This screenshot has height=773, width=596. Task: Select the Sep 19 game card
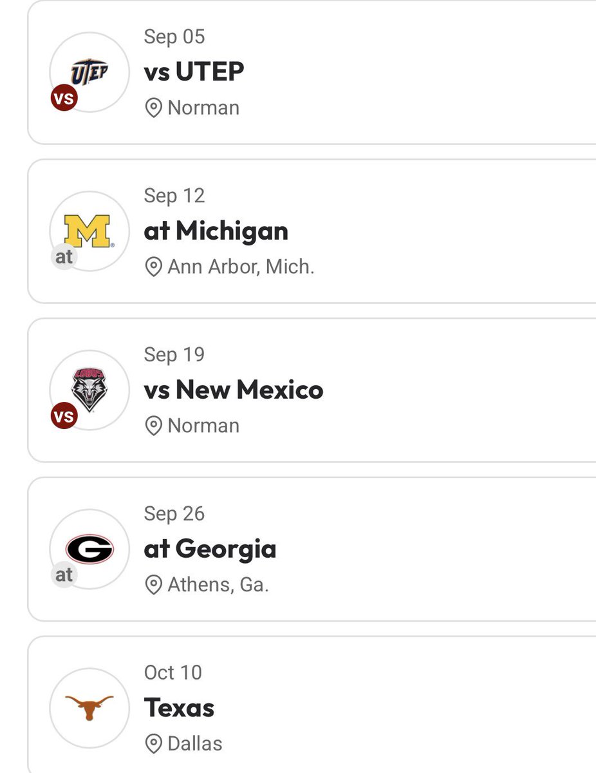pos(312,390)
